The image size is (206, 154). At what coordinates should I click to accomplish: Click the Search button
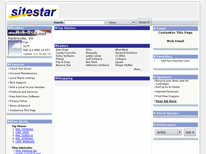(x=144, y=22)
